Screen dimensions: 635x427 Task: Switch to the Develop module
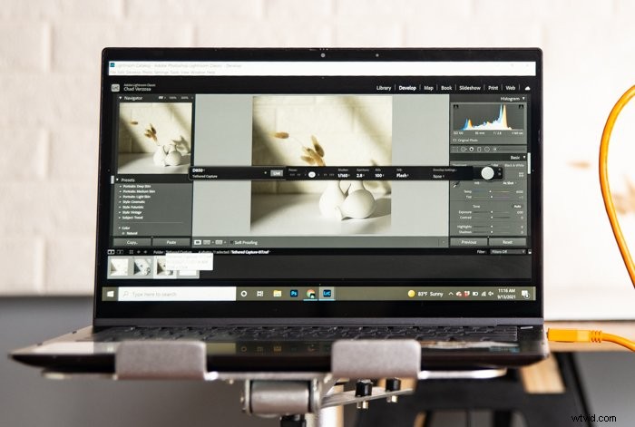407,88
